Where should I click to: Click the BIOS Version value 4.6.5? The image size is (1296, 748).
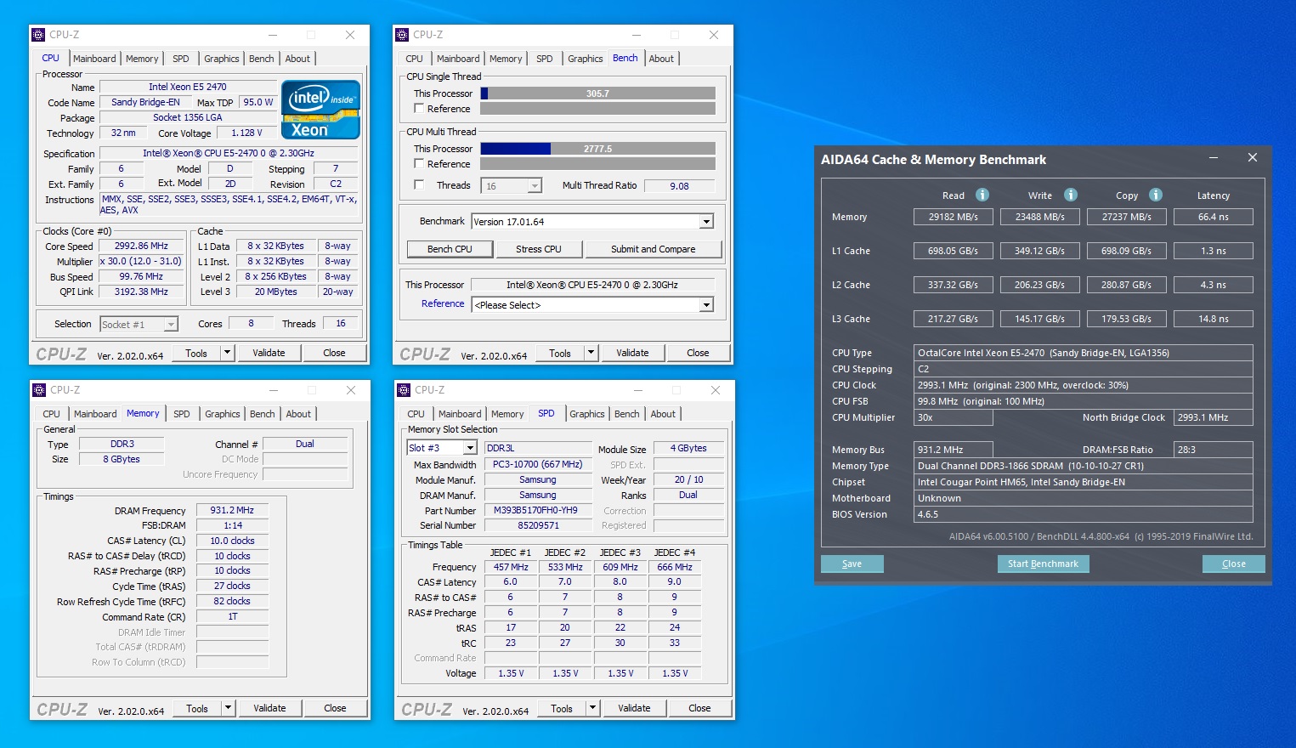tap(1084, 514)
